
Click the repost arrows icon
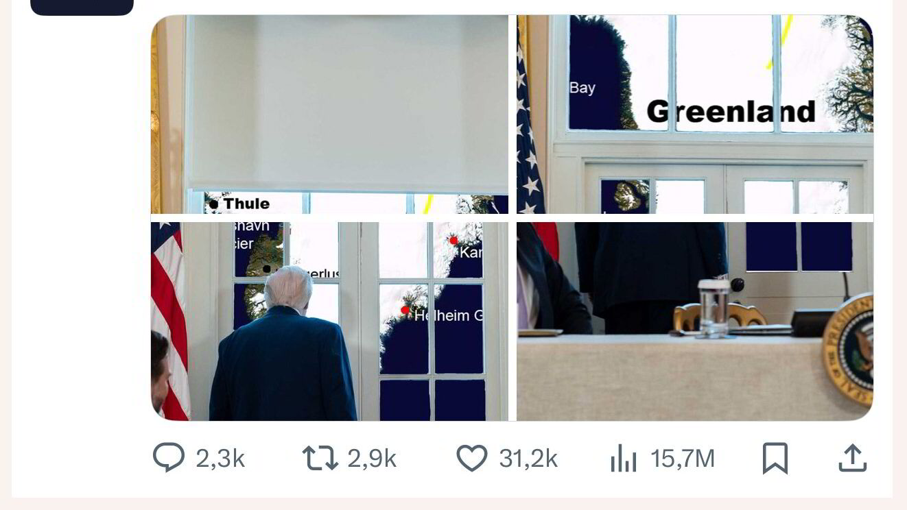pos(320,458)
